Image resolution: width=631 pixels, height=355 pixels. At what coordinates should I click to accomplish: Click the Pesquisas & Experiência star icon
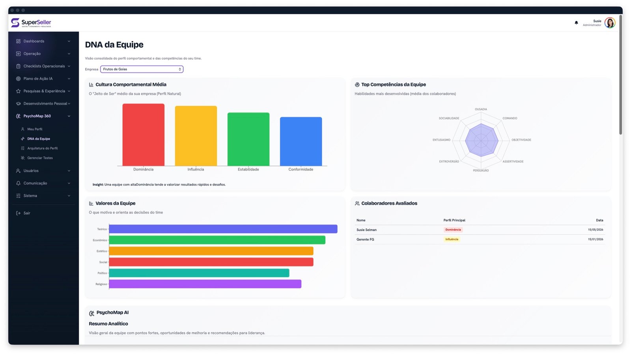click(18, 91)
